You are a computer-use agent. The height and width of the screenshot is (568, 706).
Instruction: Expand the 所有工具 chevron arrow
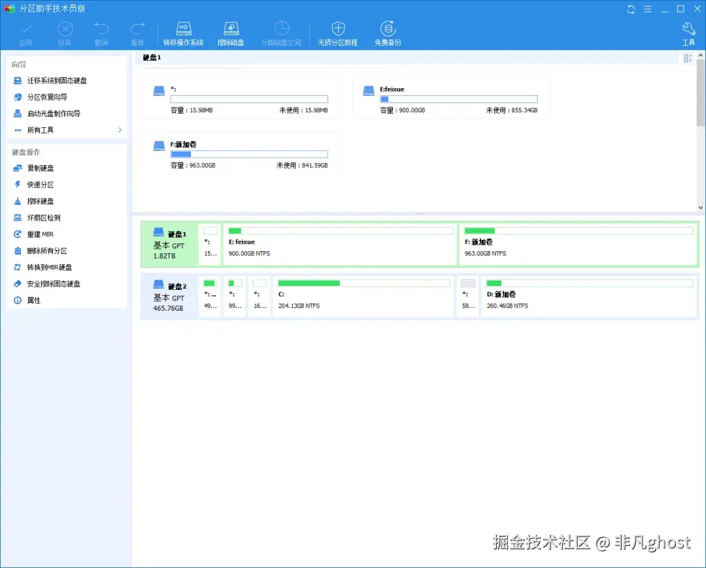[x=120, y=130]
